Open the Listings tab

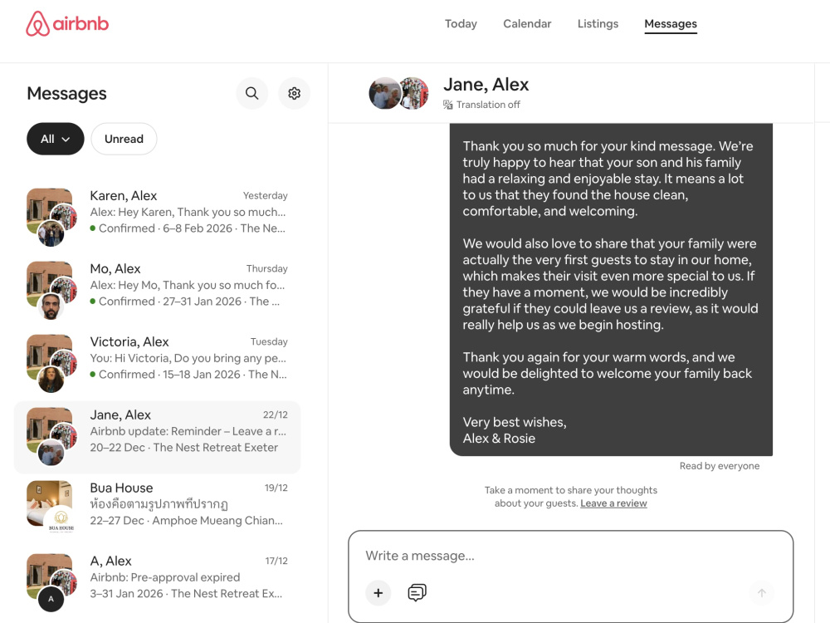point(598,24)
